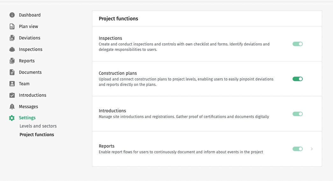Image resolution: width=333 pixels, height=181 pixels.
Task: Click the Deviations document icon
Action: tap(12, 38)
